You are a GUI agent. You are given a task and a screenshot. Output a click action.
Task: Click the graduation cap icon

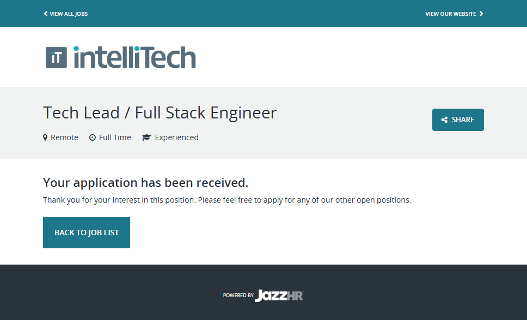[146, 137]
